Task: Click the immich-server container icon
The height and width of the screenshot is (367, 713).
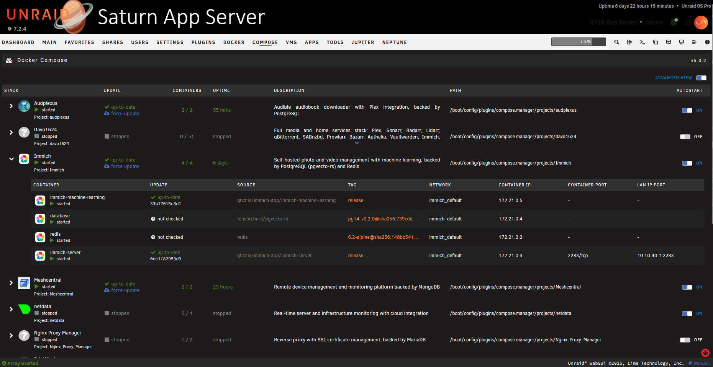Action: [x=40, y=256]
